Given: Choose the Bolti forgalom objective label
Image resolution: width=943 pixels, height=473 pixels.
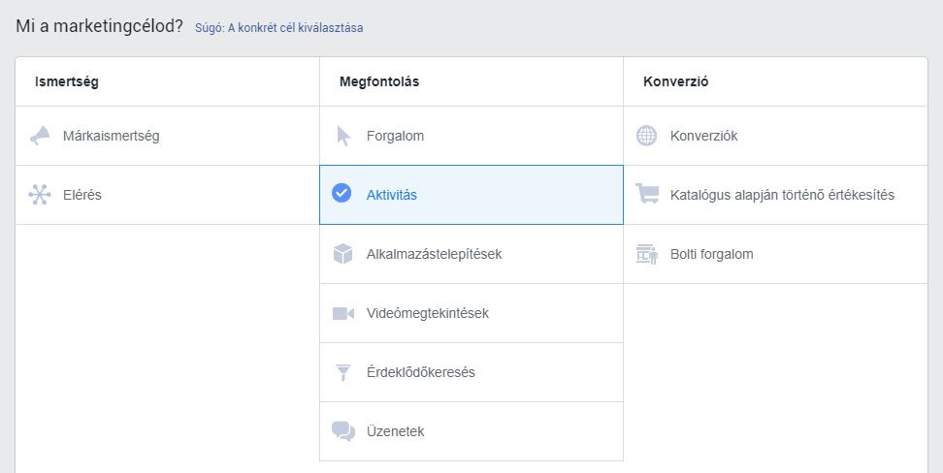Looking at the screenshot, I should pos(711,254).
